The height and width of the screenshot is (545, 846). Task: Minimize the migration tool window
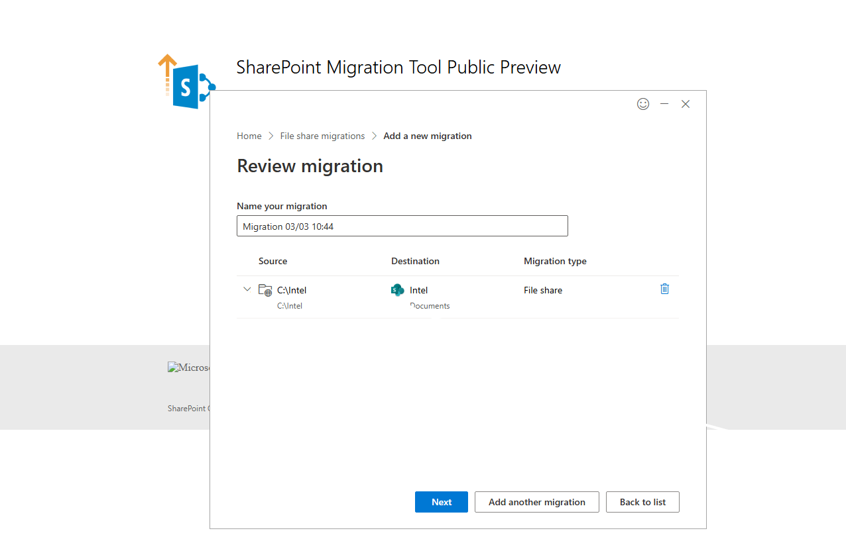pyautogui.click(x=664, y=104)
